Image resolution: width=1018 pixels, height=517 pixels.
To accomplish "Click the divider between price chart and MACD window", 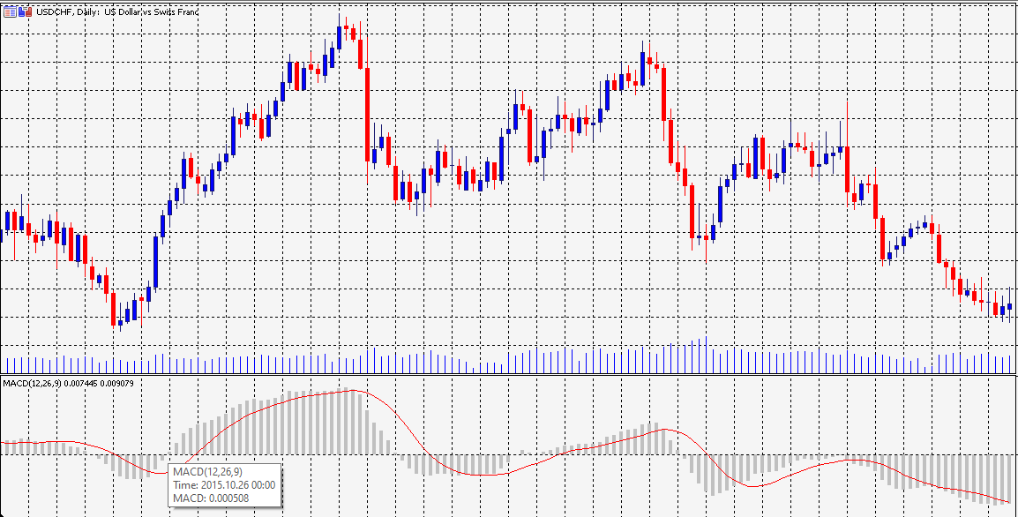I will pyautogui.click(x=509, y=376).
